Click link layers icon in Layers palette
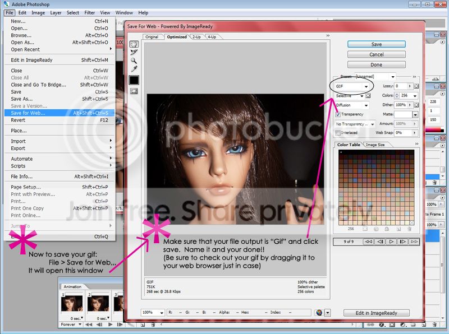This screenshot has height=334, width=449. tap(370, 324)
